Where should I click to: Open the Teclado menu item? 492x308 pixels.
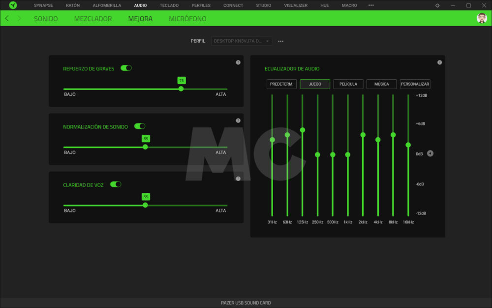click(x=169, y=5)
